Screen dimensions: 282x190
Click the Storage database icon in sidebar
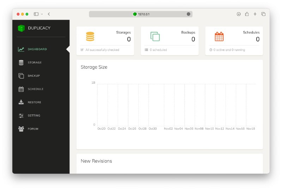(x=21, y=63)
